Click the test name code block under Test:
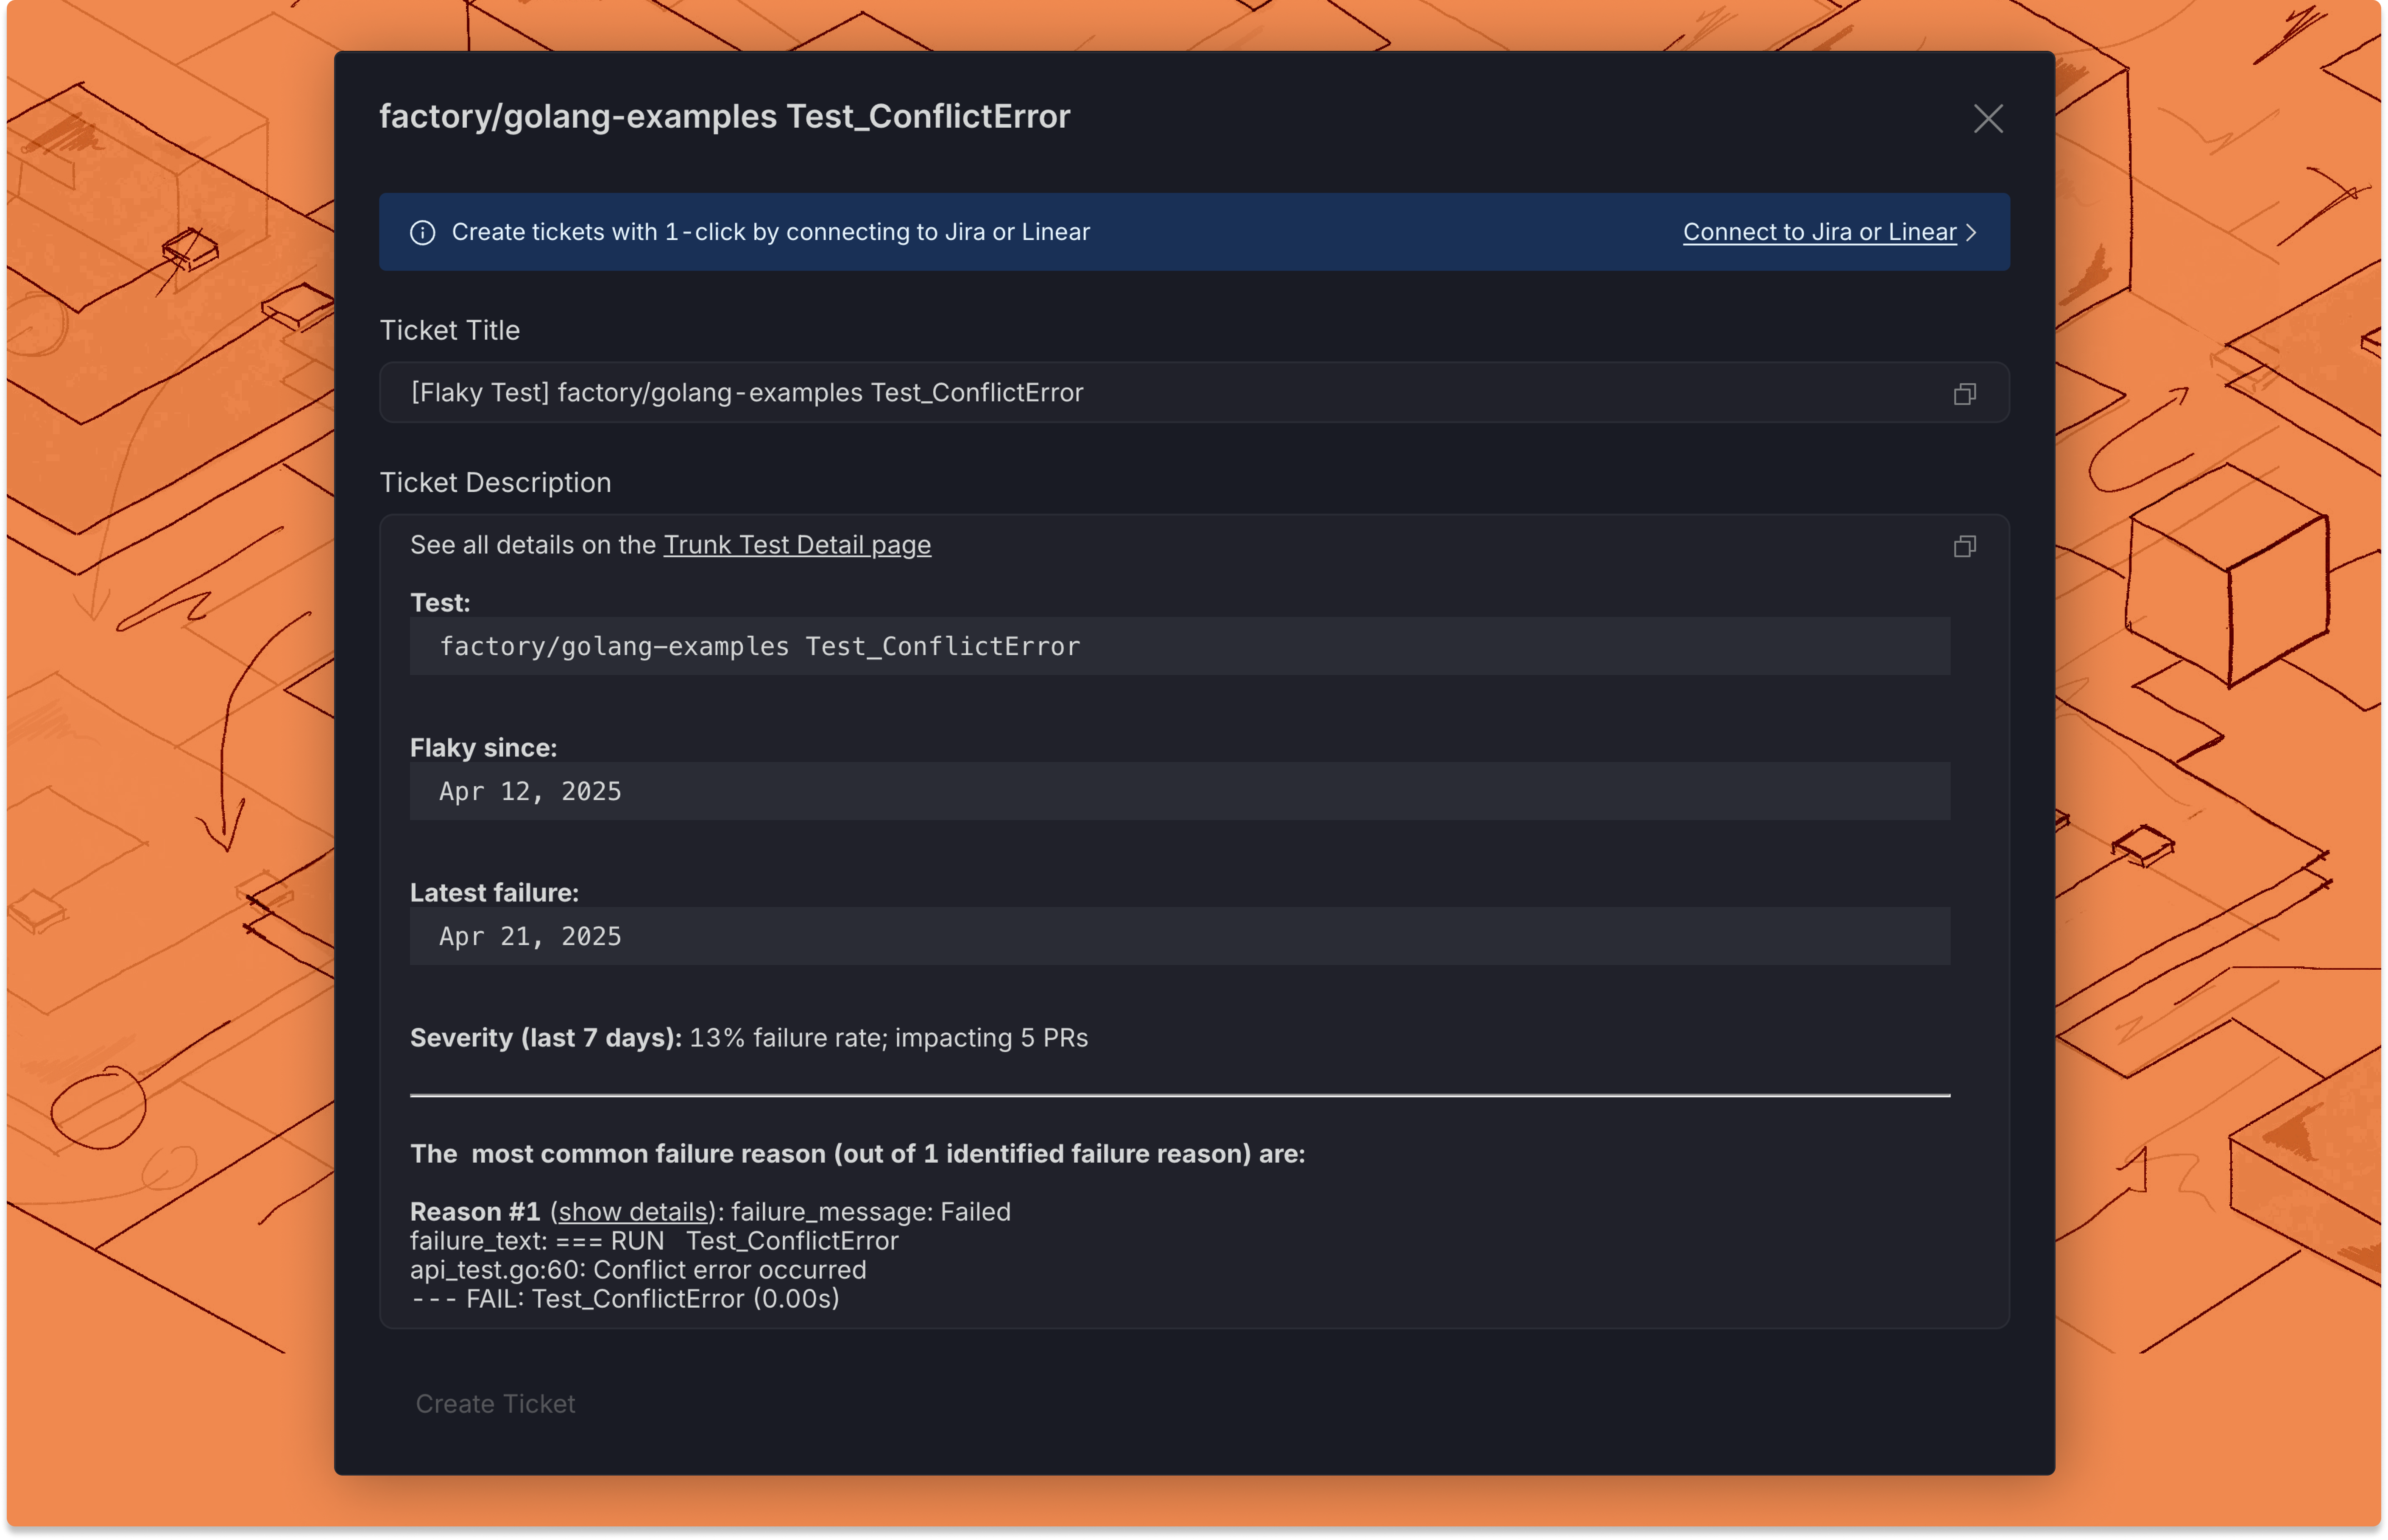The height and width of the screenshot is (1540, 2388). 1179,646
